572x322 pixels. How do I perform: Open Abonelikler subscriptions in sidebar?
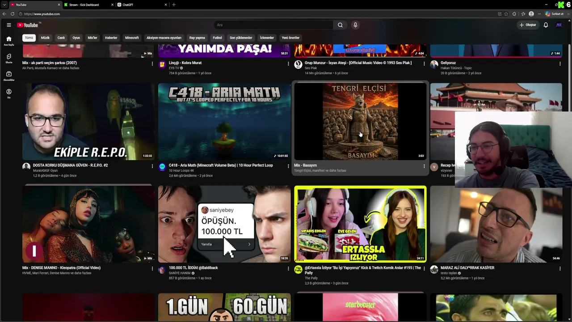pos(8,76)
